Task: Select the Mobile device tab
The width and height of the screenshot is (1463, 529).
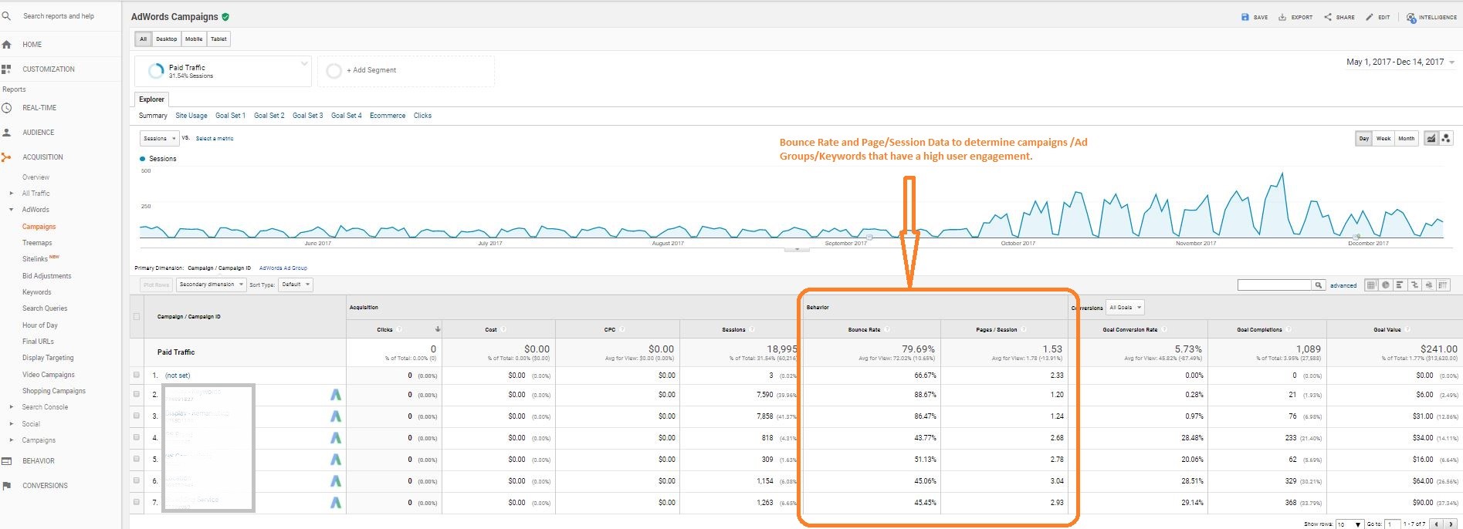Action: point(194,39)
